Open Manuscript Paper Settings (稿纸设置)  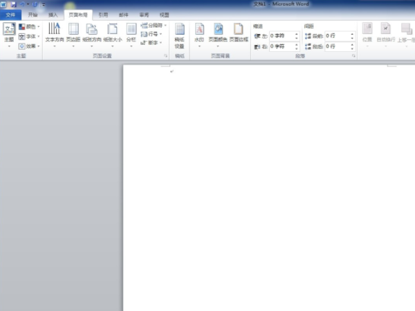point(180,32)
